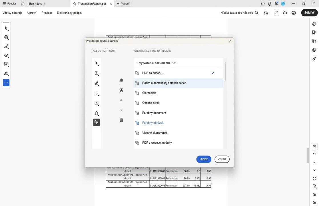Open the apps grid icon in title bar
The image size is (319, 206).
tap(276, 3)
